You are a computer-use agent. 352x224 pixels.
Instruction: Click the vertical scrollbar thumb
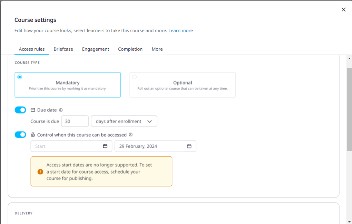pos(349,109)
